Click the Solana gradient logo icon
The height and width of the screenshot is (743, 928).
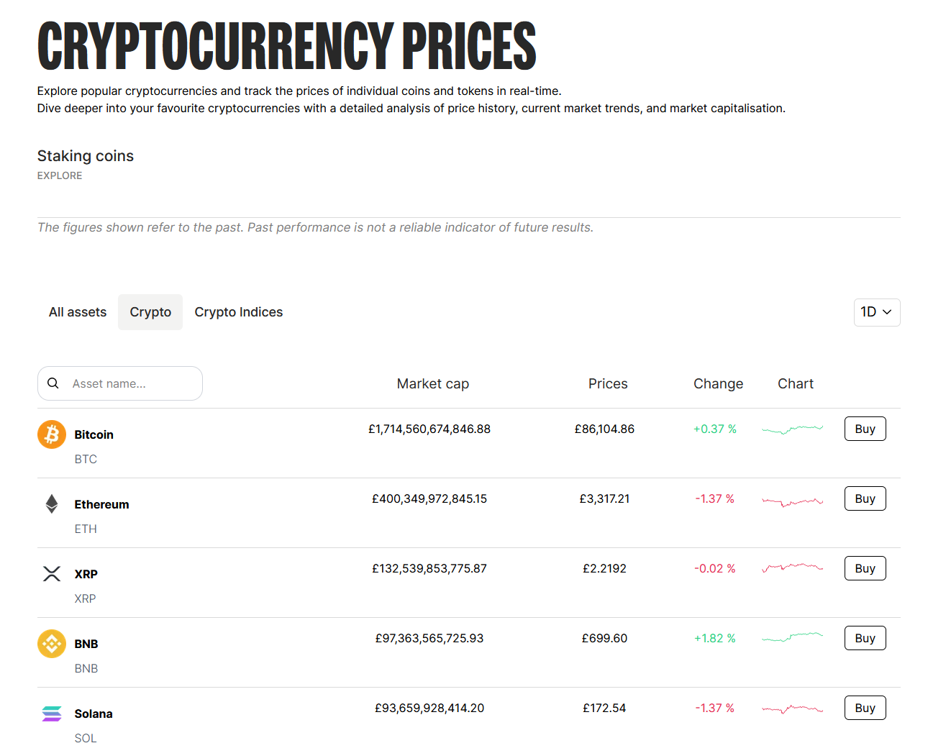pos(52,714)
